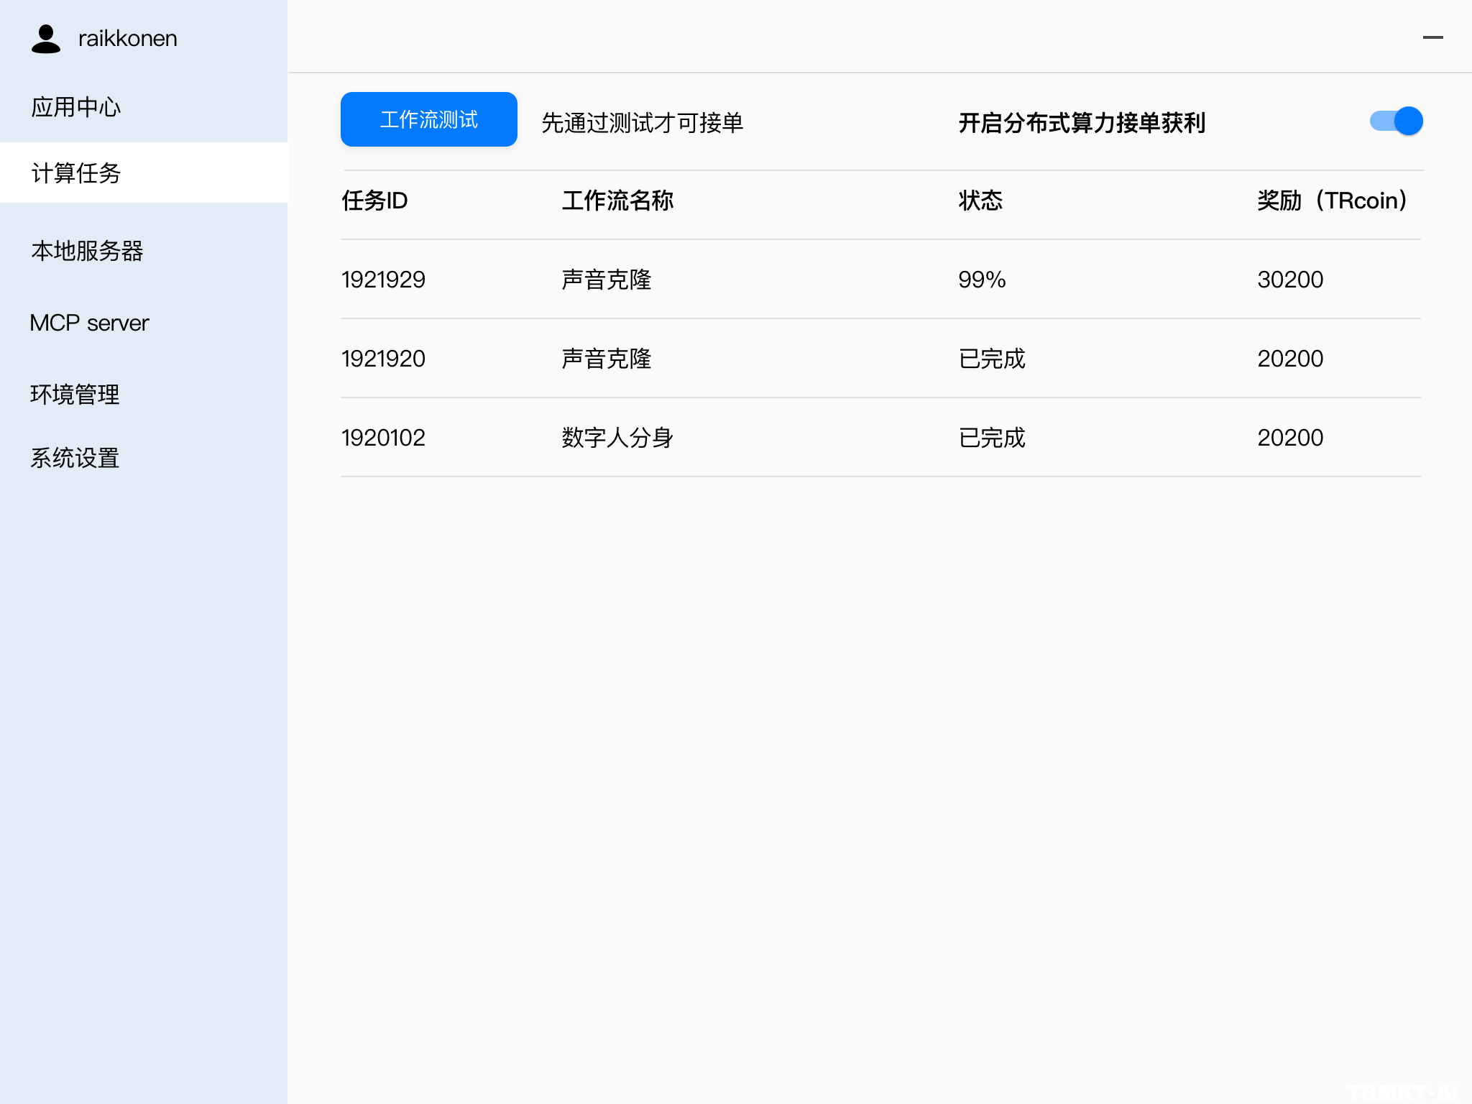
Task: Open the MCP server section
Action: point(89,322)
